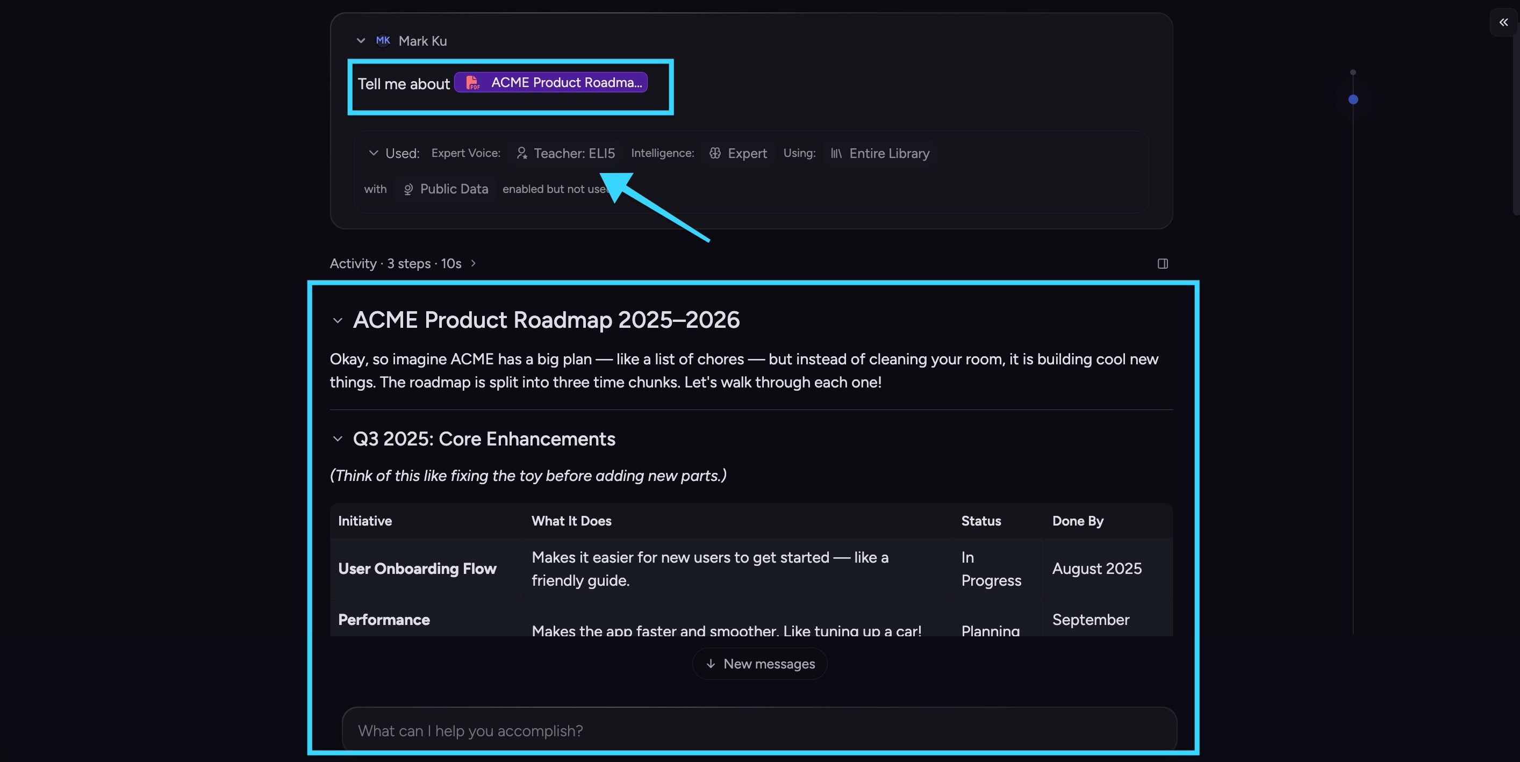Open the side panel layout icon
1520x762 pixels.
1163,264
